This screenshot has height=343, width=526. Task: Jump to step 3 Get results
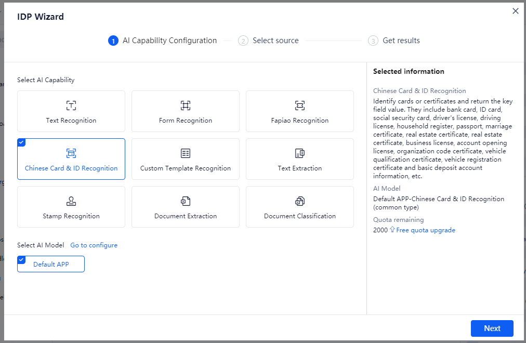[394, 41]
